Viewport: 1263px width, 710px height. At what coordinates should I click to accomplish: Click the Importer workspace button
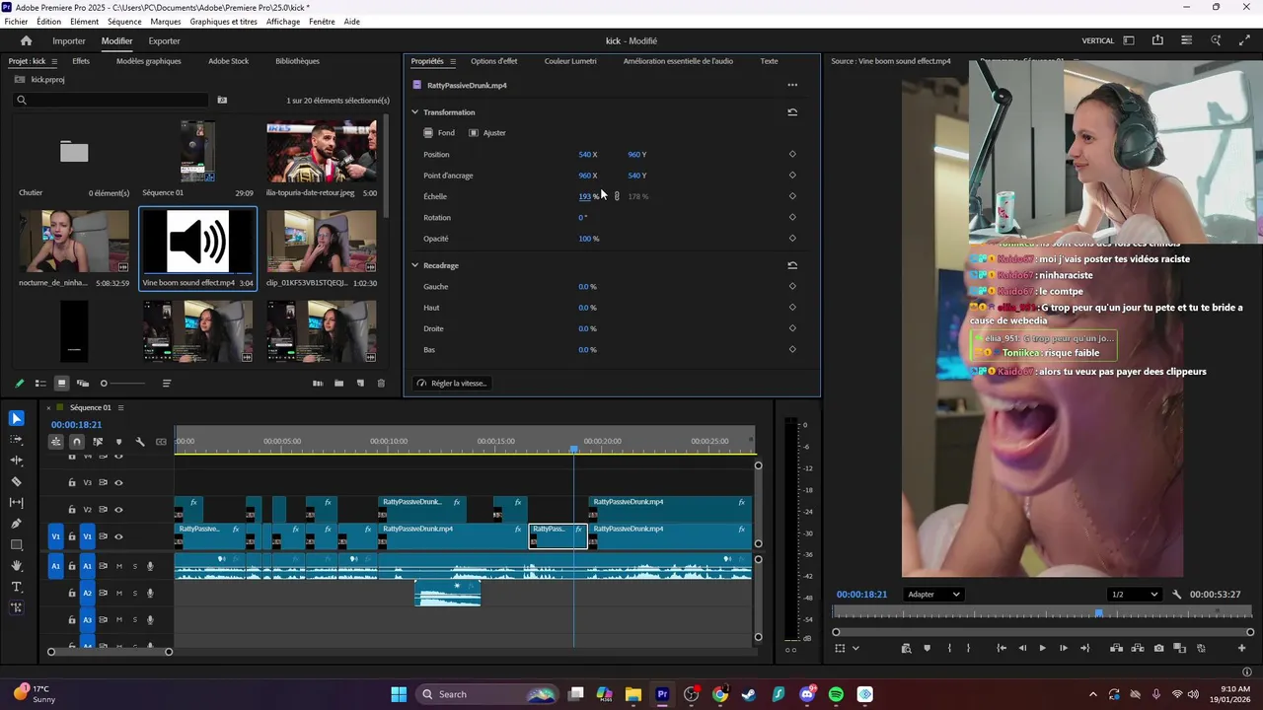[69, 40]
